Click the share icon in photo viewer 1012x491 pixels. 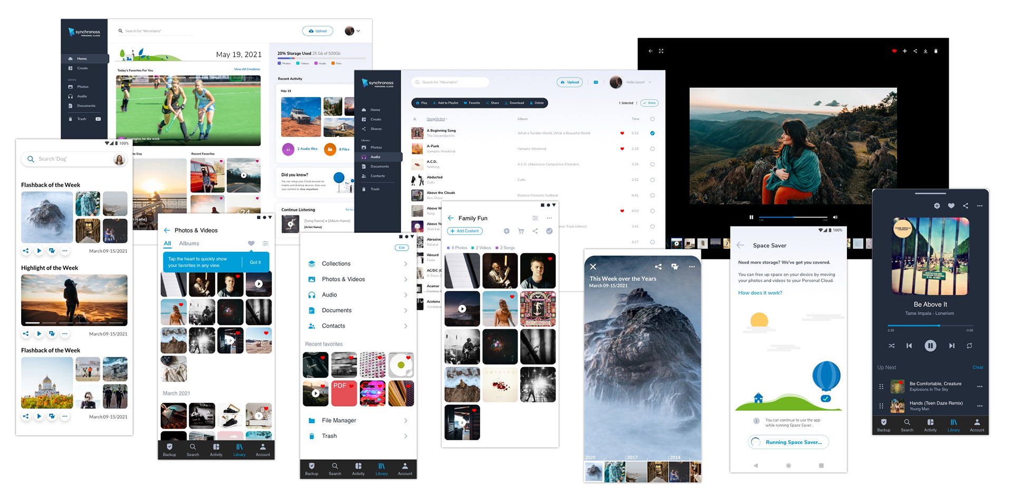(x=915, y=51)
